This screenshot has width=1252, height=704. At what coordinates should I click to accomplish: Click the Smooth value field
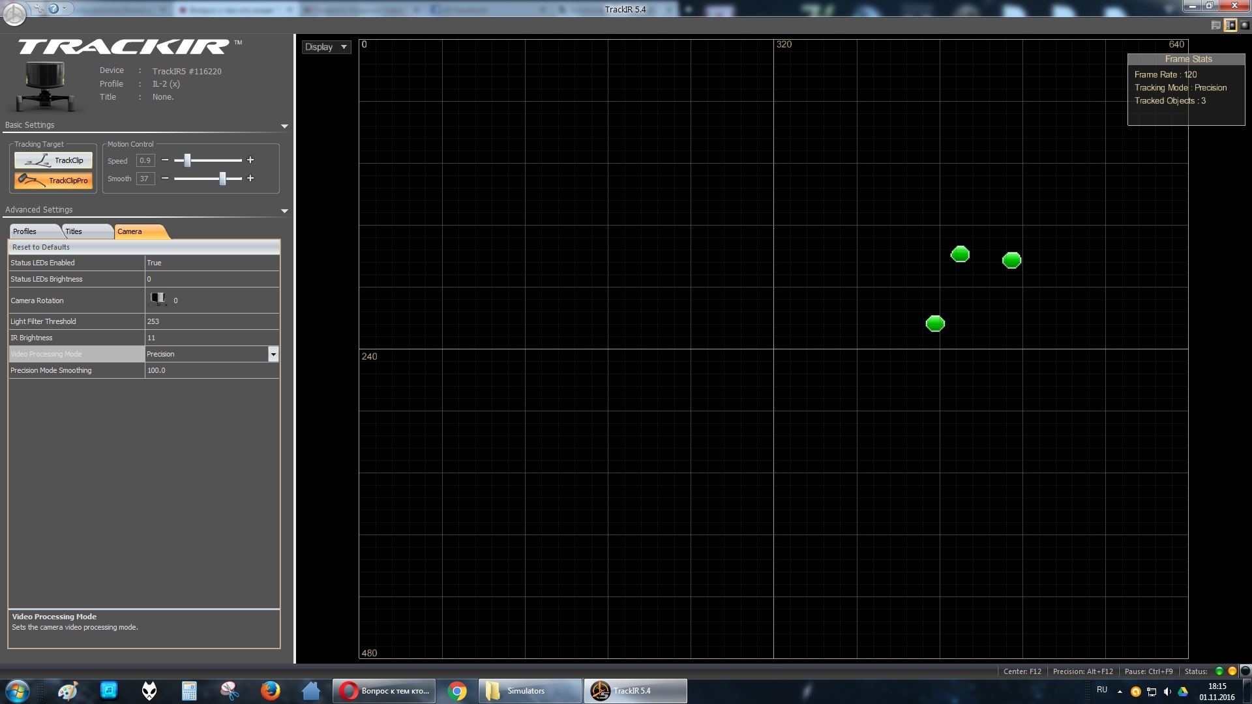click(x=145, y=179)
